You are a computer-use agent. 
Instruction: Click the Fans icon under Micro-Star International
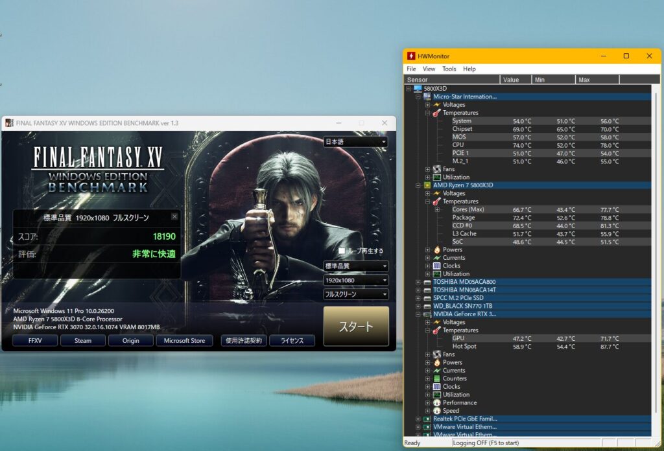tap(436, 169)
